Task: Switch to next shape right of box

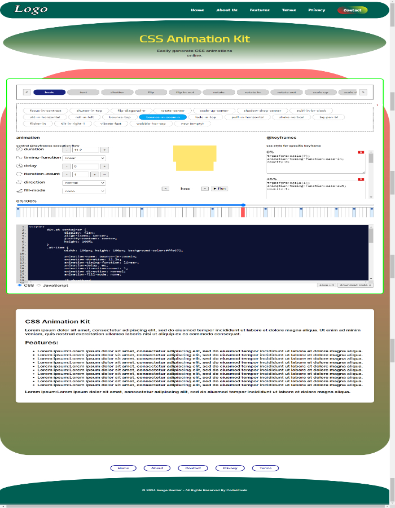Action: coord(205,189)
